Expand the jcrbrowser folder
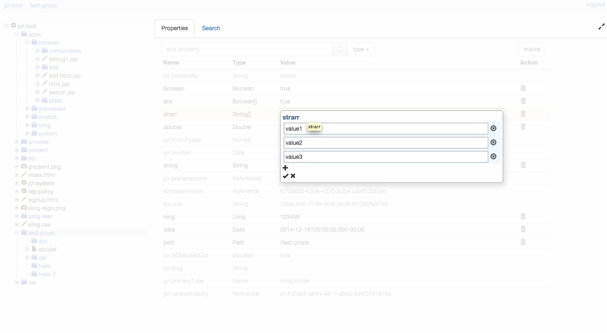The height and width of the screenshot is (333, 607). click(27, 108)
